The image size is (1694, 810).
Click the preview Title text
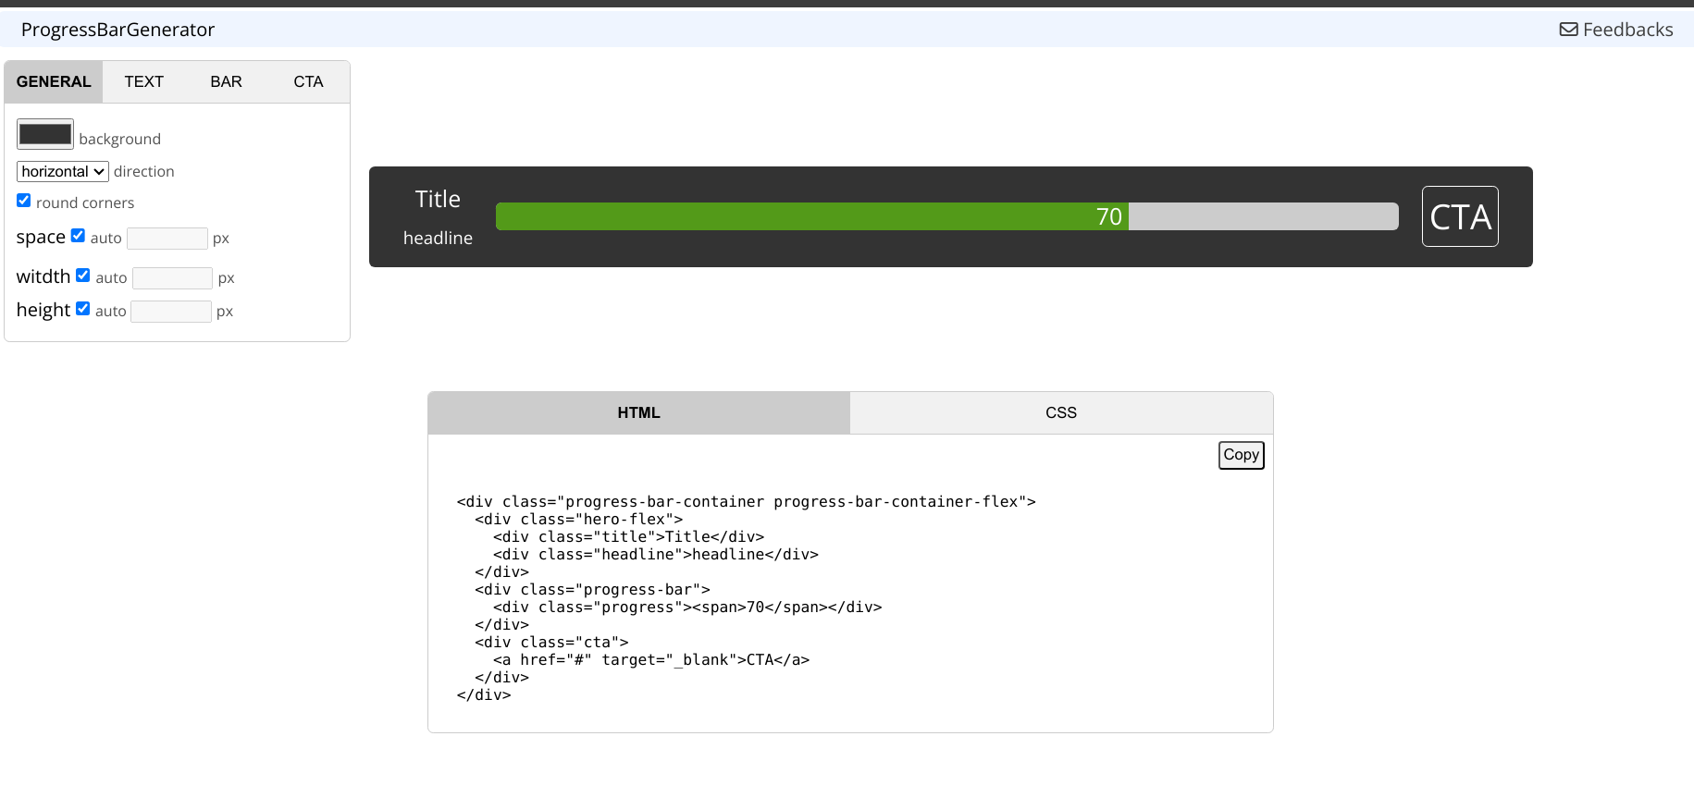click(438, 199)
